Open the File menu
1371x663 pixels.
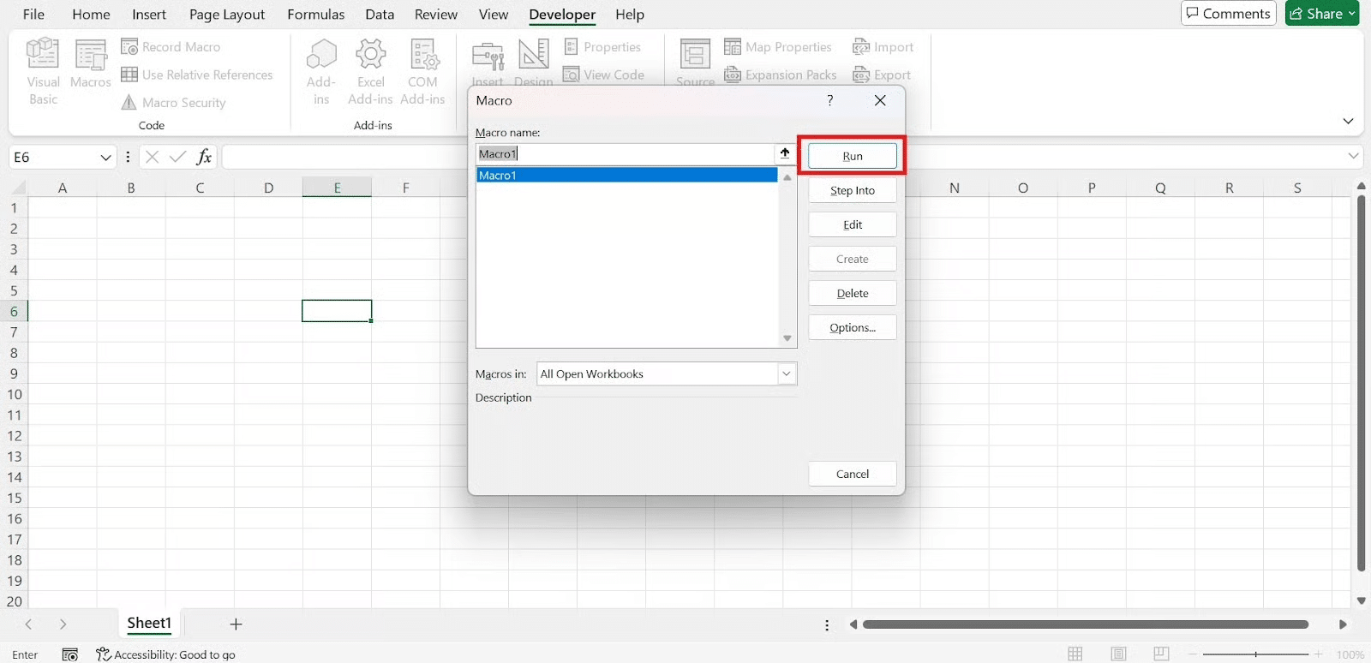click(33, 15)
